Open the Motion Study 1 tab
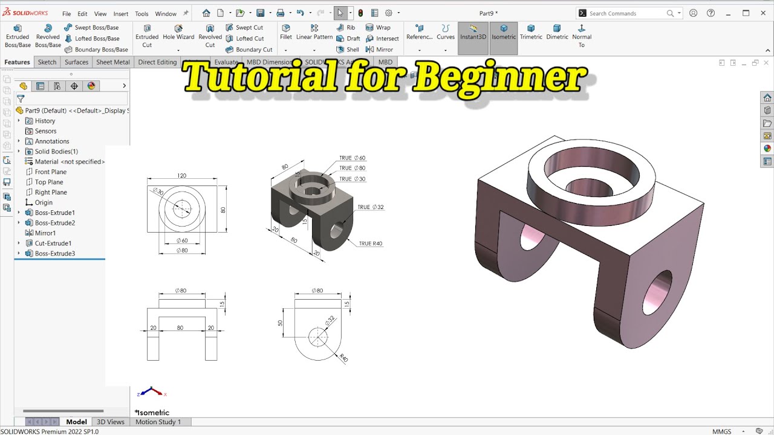This screenshot has width=774, height=435. pos(158,422)
